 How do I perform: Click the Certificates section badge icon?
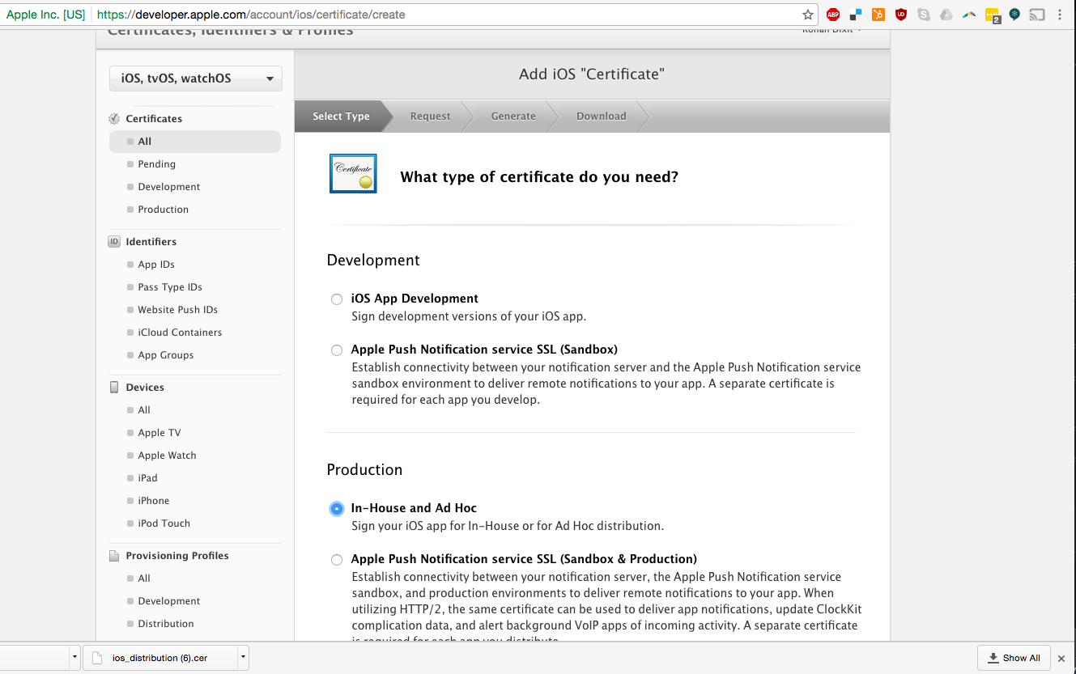click(x=114, y=119)
